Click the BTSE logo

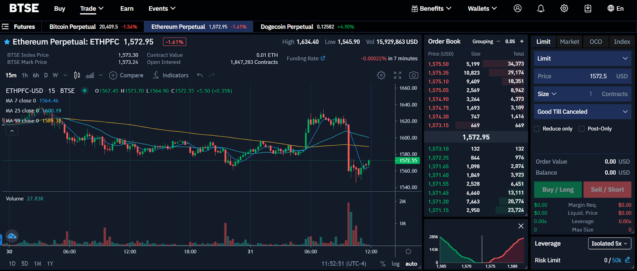pos(24,8)
